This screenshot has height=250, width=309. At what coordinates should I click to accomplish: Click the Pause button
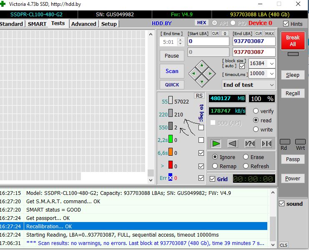click(172, 56)
